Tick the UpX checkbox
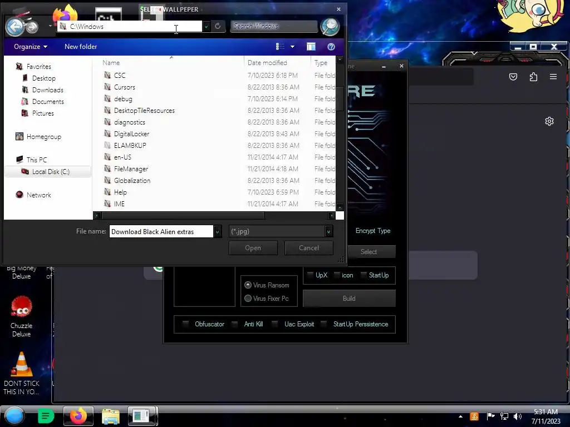This screenshot has height=427, width=570. 311,275
